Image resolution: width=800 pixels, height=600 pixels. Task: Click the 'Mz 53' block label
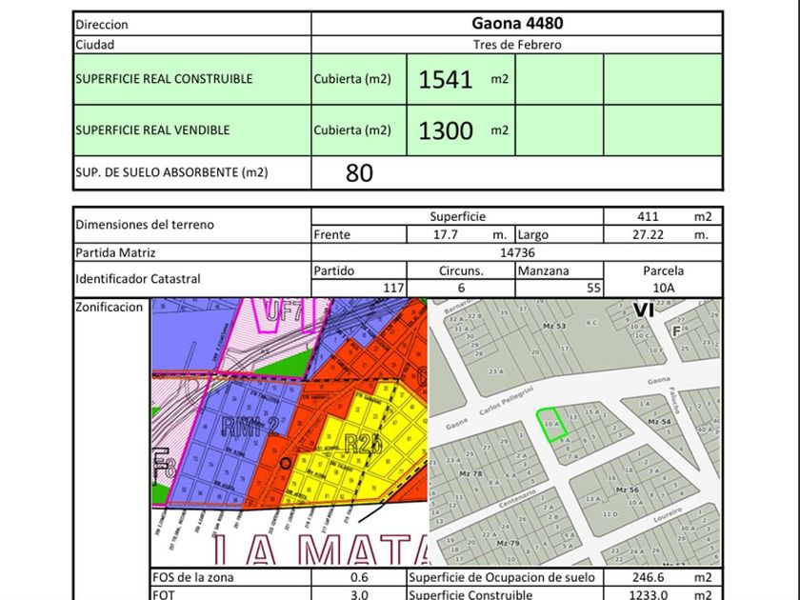point(554,326)
